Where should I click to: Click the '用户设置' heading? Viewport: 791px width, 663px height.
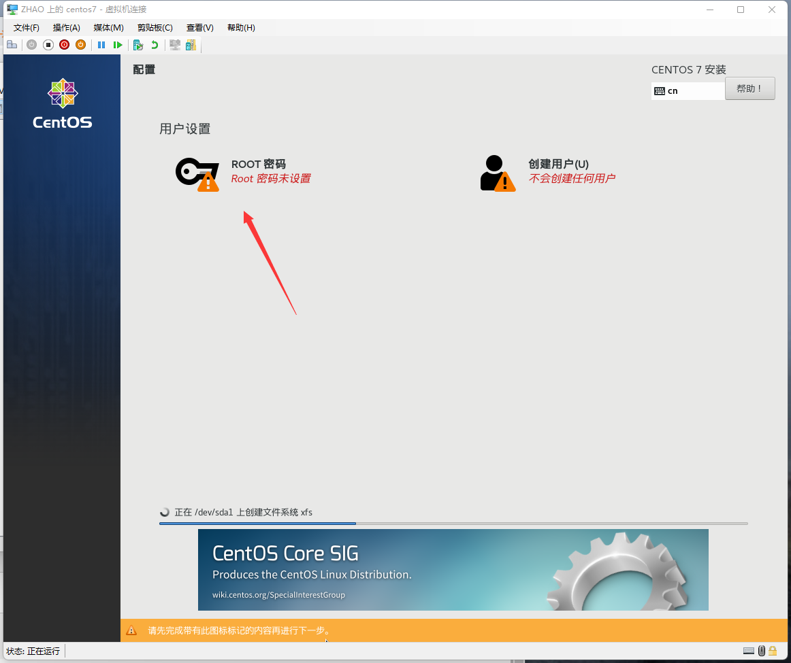184,129
